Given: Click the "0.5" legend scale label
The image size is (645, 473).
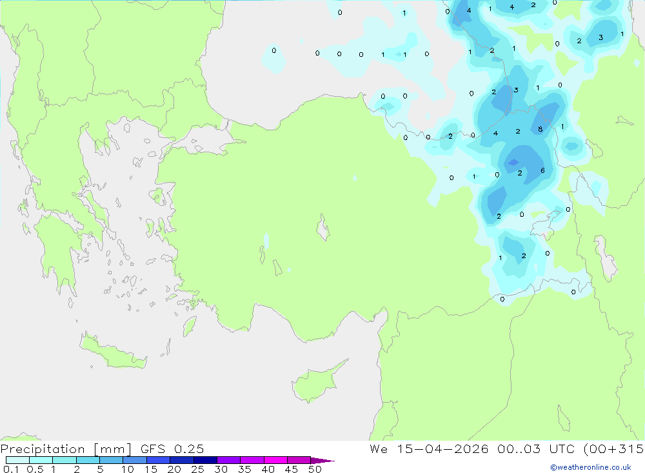Looking at the screenshot, I should tap(35, 469).
